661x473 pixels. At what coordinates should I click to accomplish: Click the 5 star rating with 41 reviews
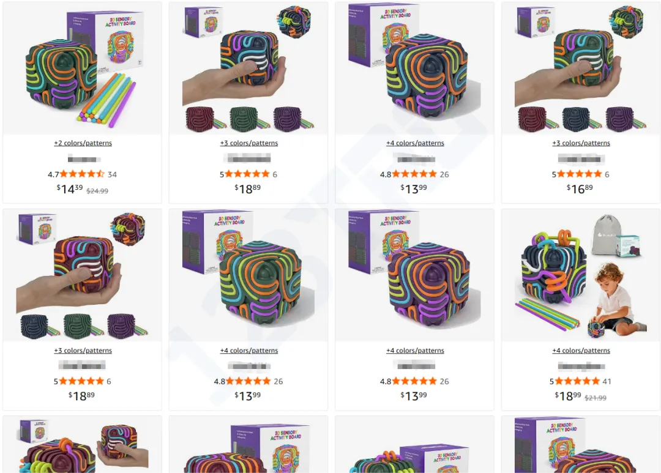(580, 381)
